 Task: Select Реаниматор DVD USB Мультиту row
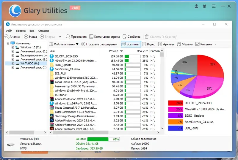(x=104, y=86)
